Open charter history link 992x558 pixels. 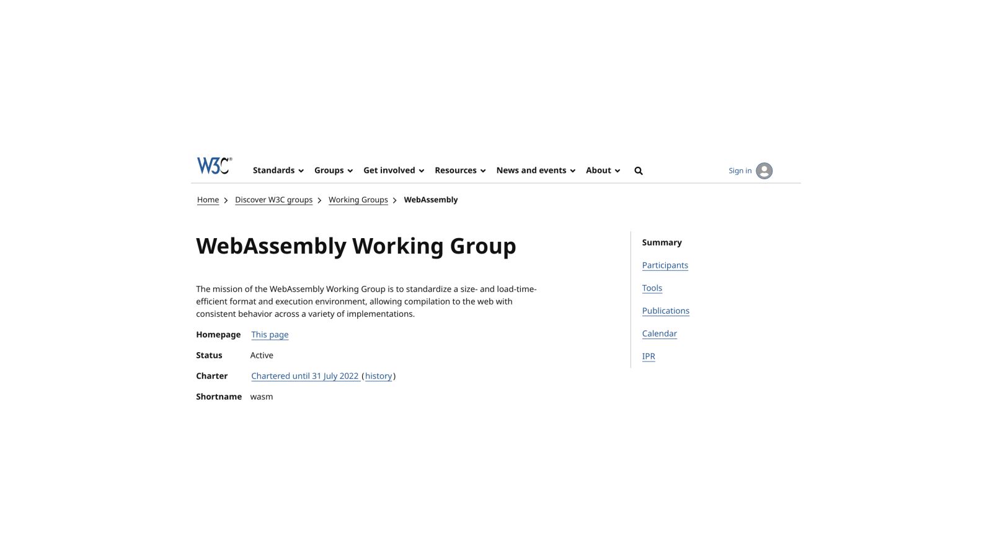378,376
